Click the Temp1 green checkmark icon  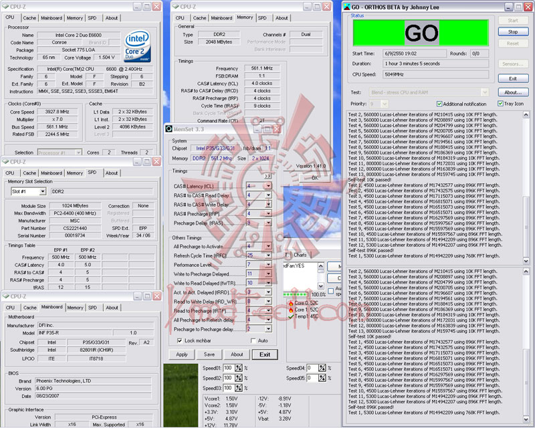coord(291,316)
